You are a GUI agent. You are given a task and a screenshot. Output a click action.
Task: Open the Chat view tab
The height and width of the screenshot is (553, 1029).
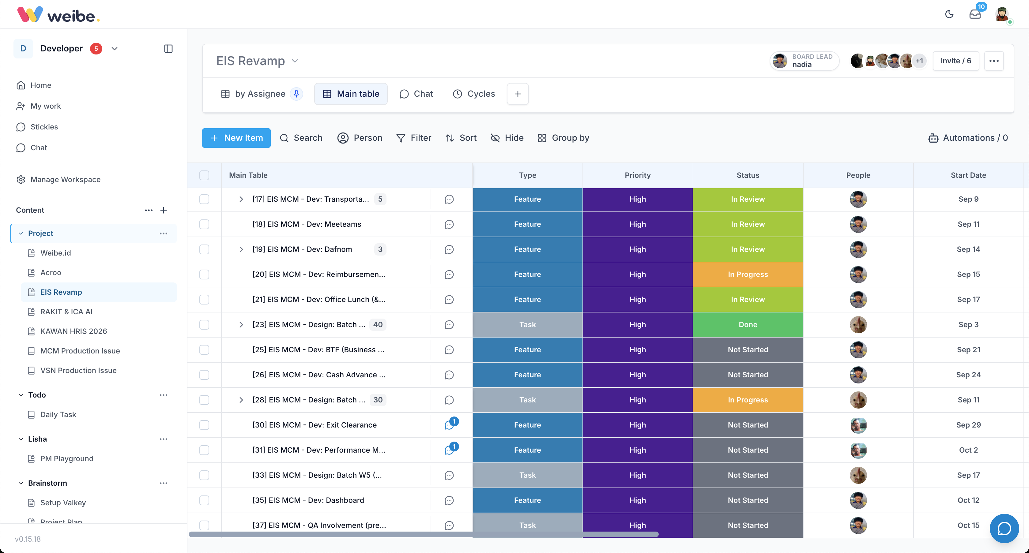[x=416, y=94]
